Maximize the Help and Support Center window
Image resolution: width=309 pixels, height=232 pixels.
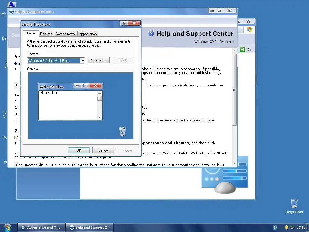coord(220,10)
